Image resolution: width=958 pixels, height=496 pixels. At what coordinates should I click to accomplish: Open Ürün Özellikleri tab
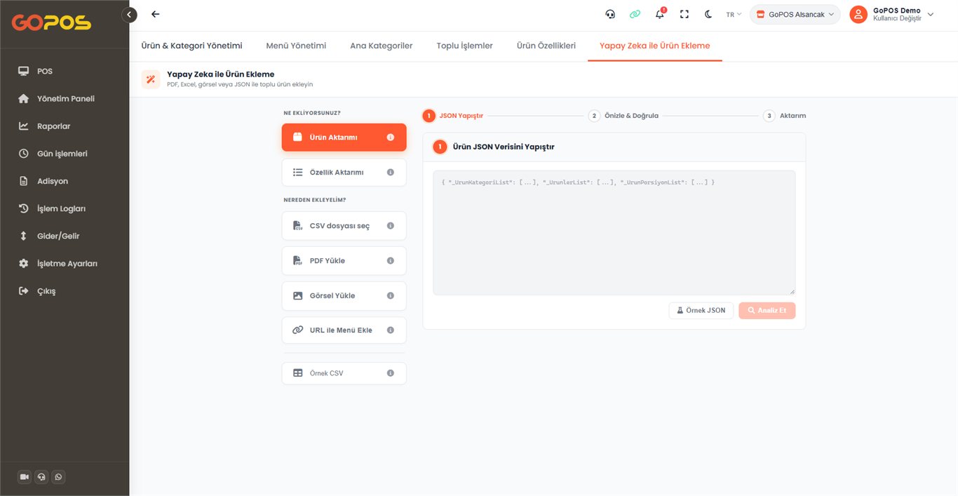[546, 46]
